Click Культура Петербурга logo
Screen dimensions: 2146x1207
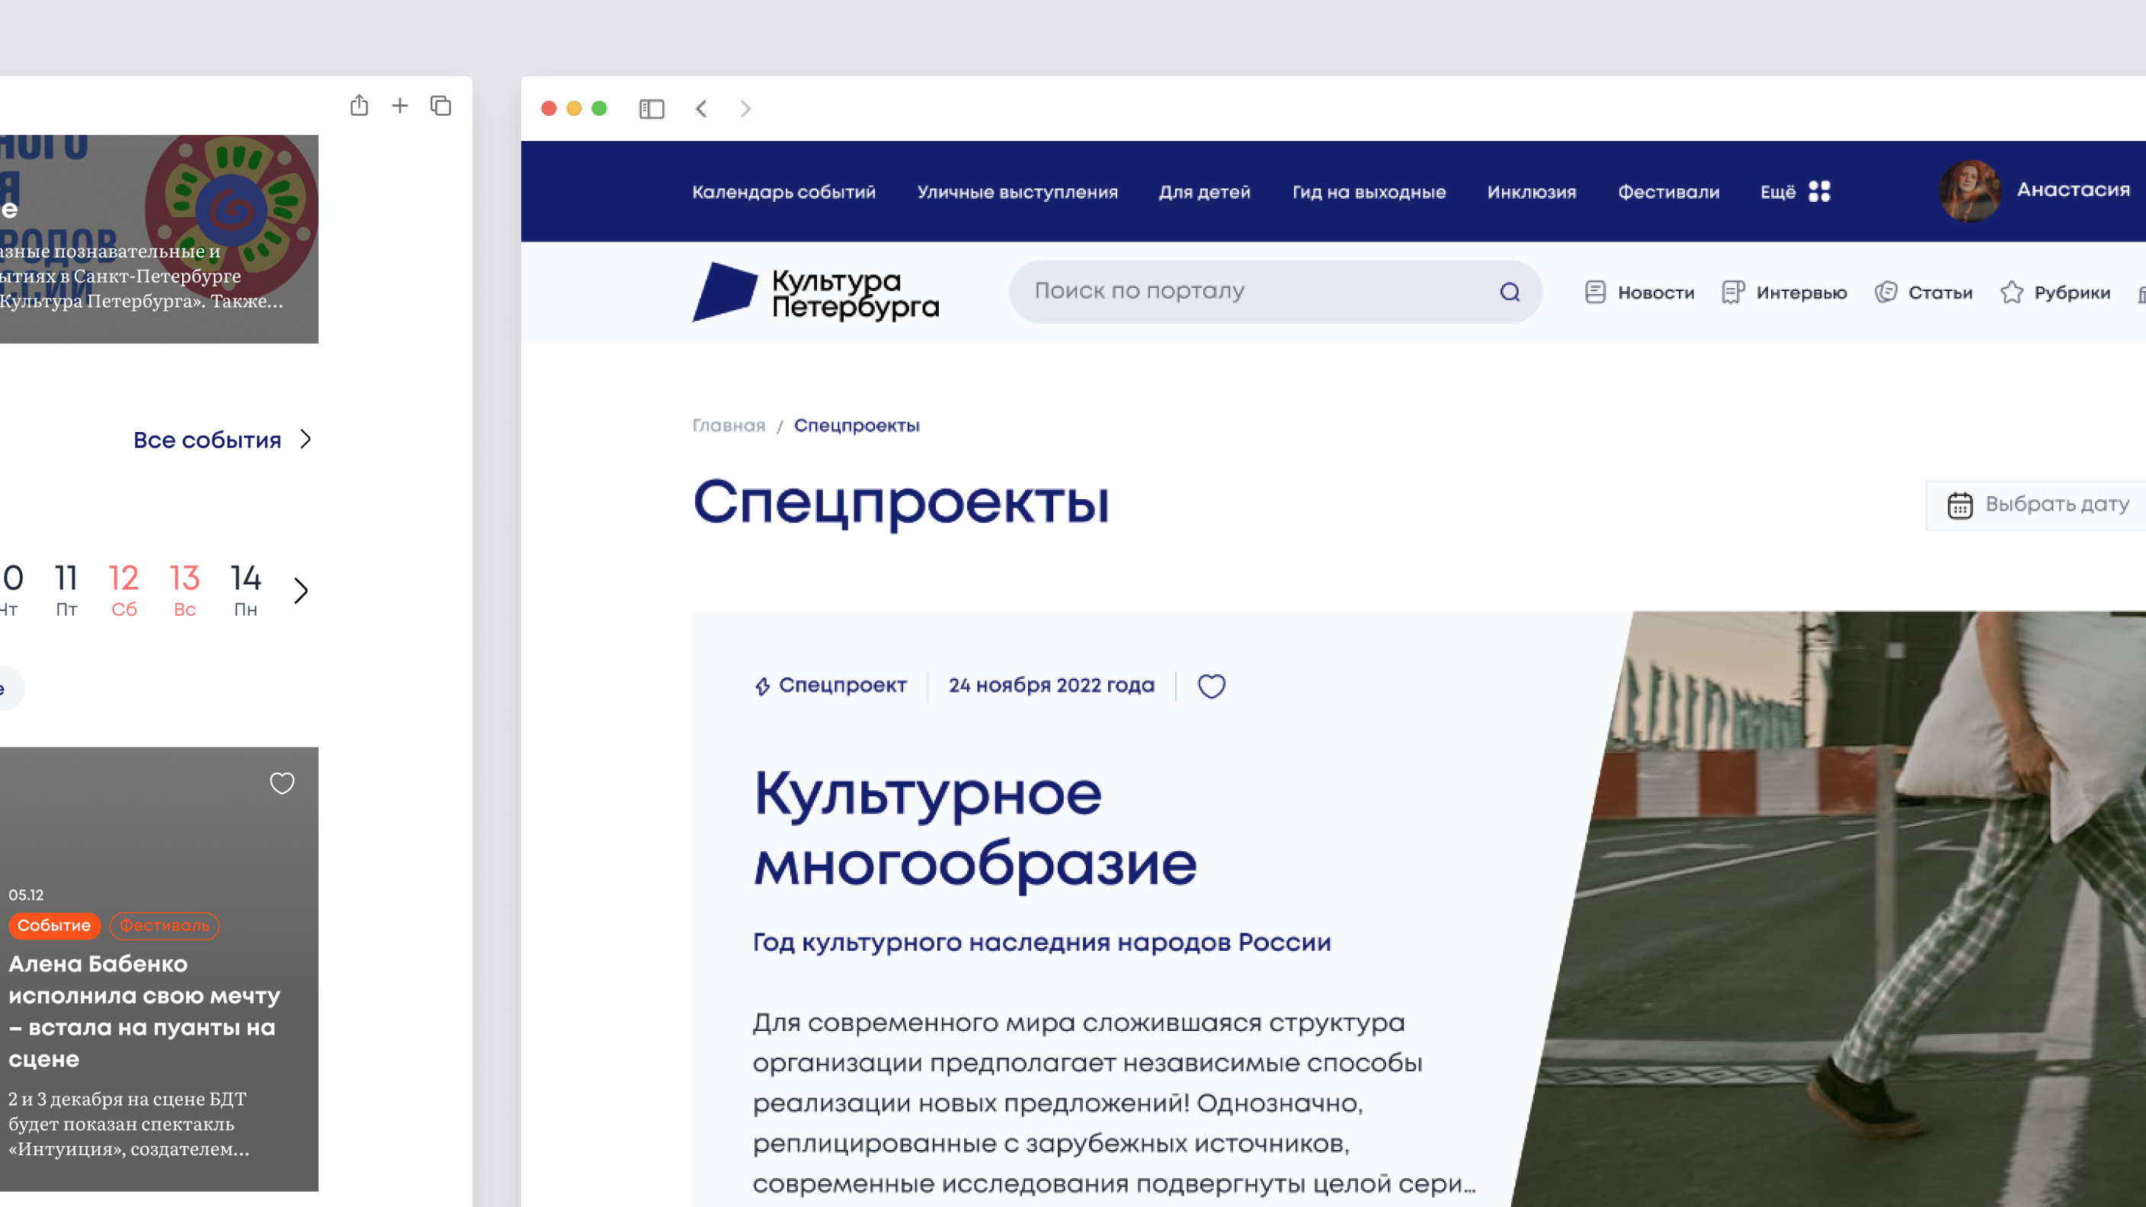(x=815, y=293)
